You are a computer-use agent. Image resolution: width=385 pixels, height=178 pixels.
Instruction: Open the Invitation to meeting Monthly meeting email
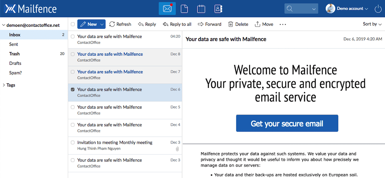click(x=115, y=142)
